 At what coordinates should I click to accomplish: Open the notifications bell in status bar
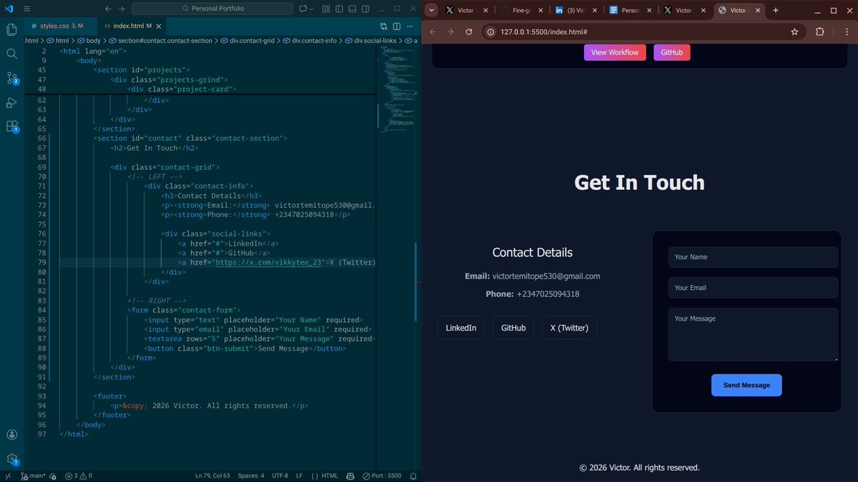[414, 476]
